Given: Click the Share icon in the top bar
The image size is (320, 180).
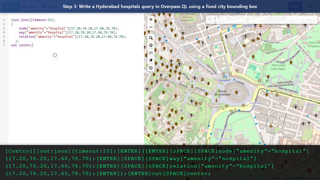Looking at the screenshot, I should pos(29,6).
